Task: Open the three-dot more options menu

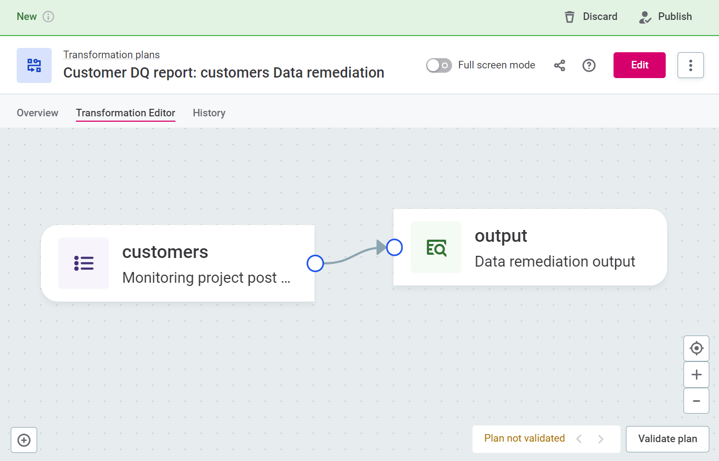Action: (x=690, y=65)
